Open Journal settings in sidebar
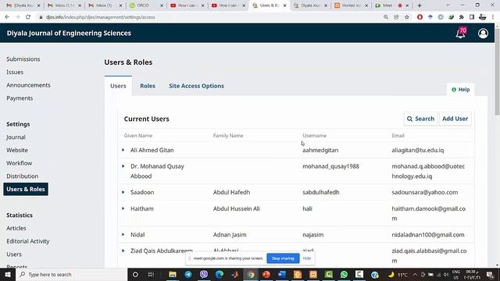The width and height of the screenshot is (500, 281). point(16,137)
